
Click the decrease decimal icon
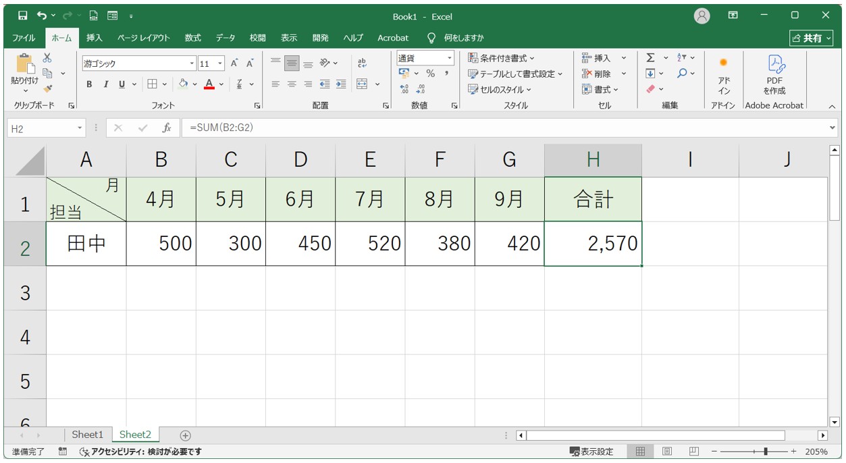421,88
